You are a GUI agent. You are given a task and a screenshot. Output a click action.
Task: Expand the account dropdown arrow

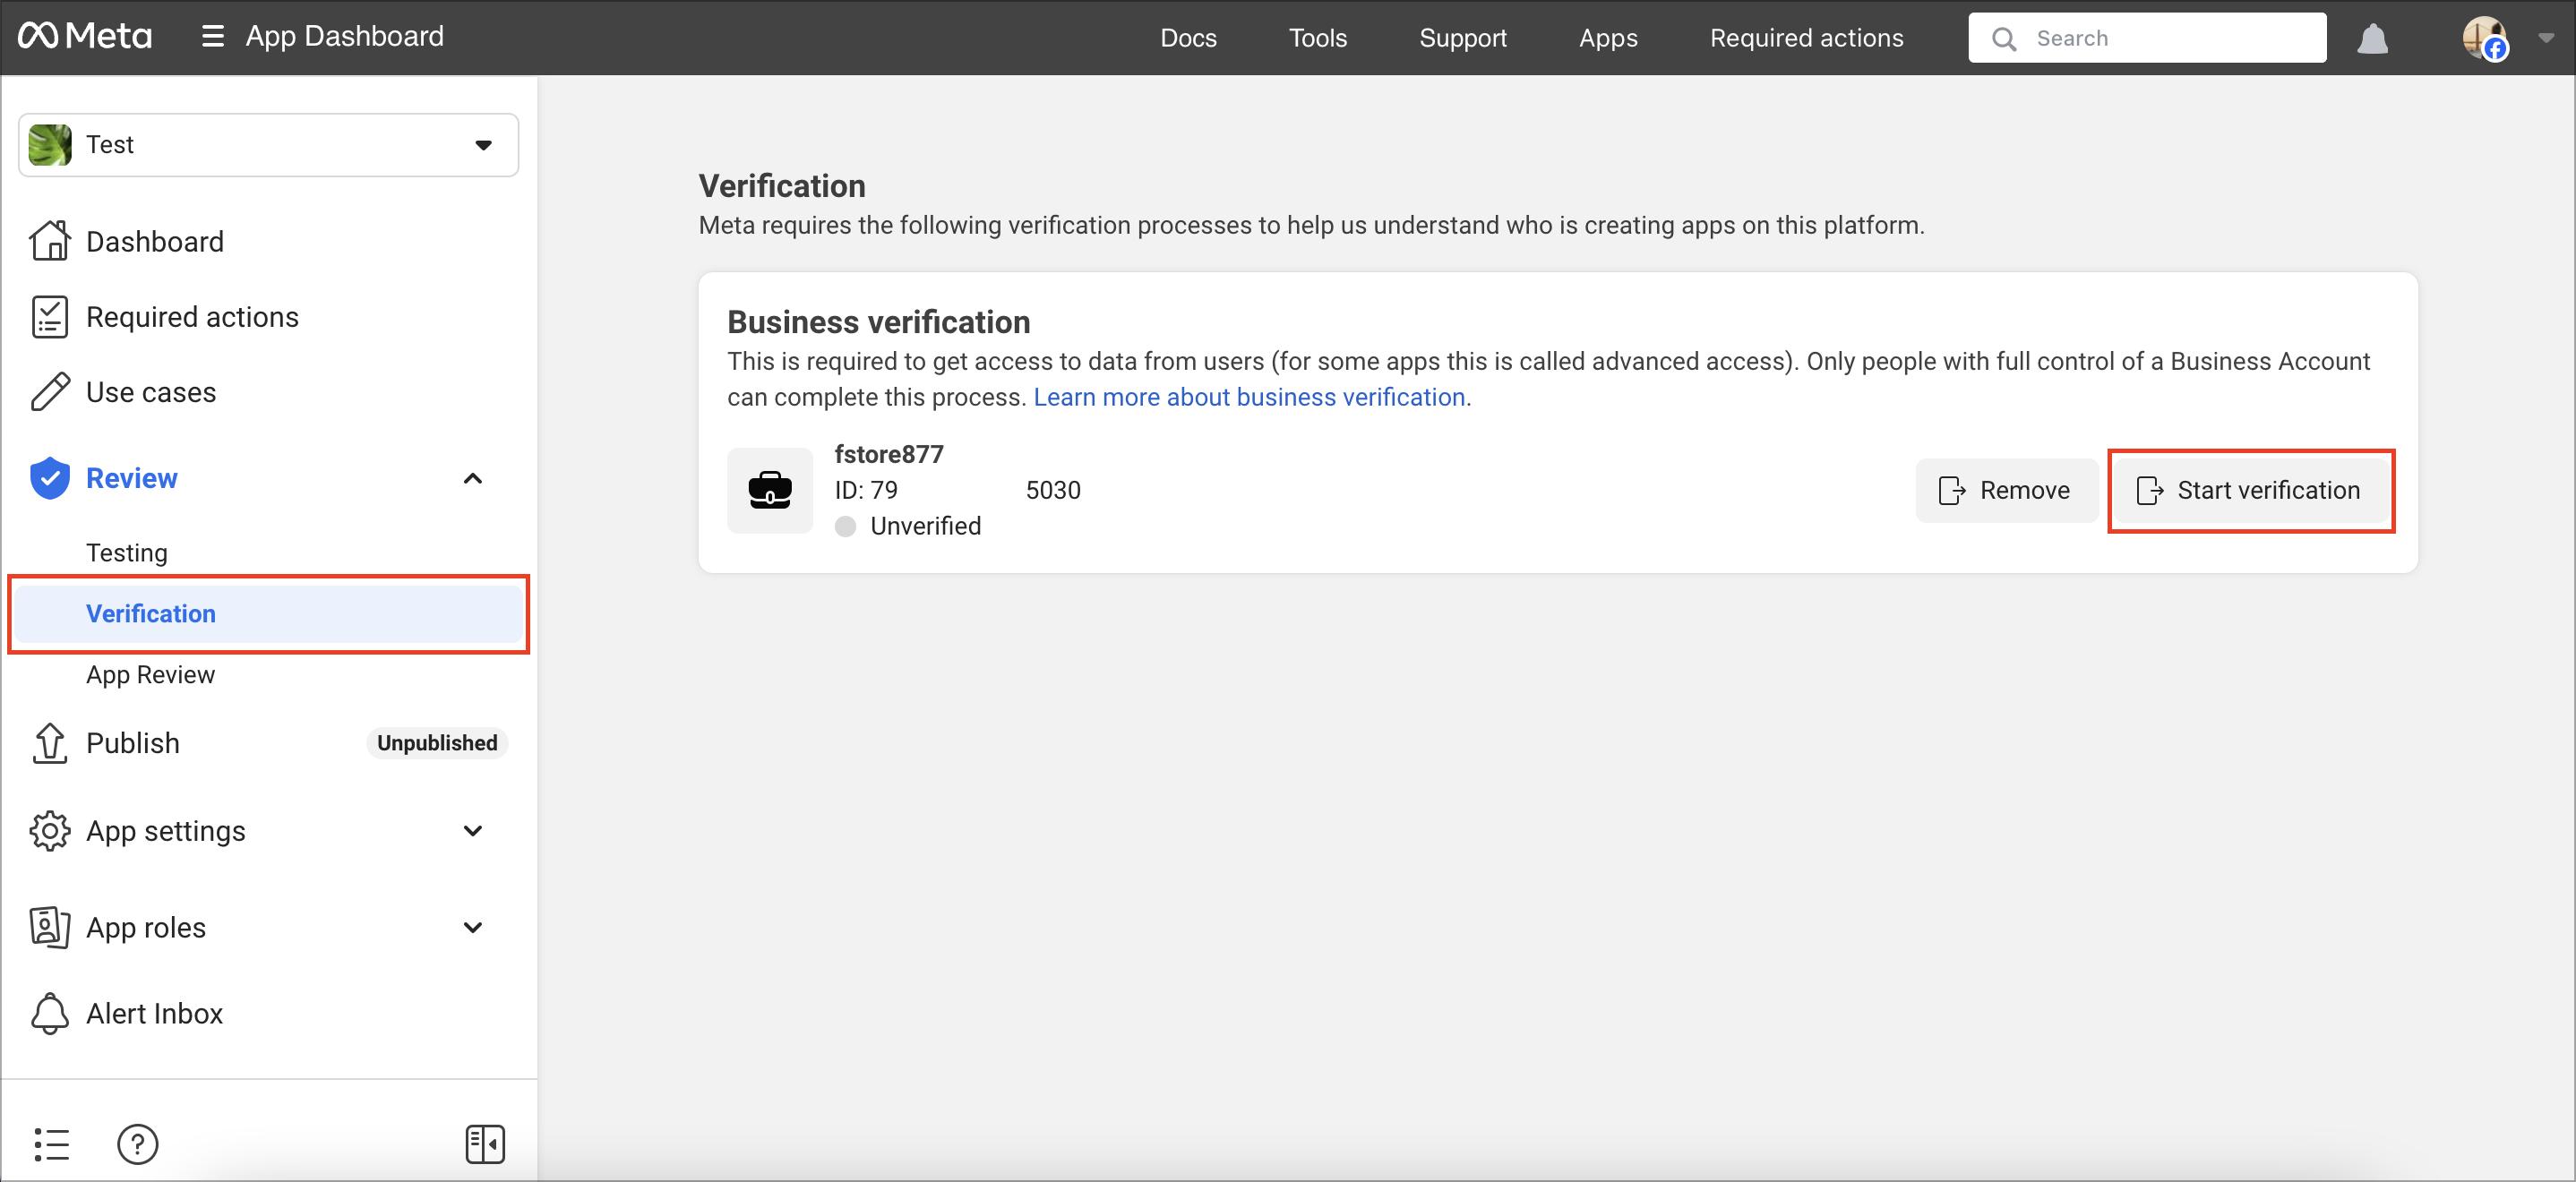[2545, 38]
